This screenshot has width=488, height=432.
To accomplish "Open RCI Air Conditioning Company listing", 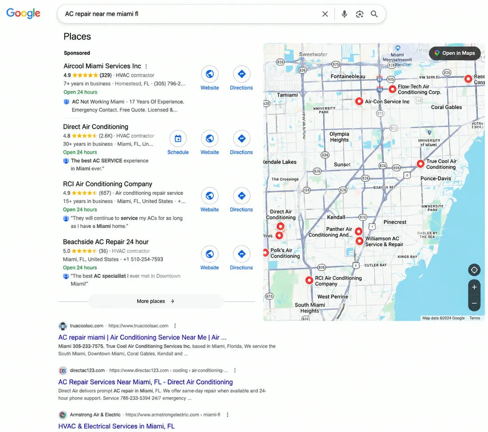I will (107, 184).
